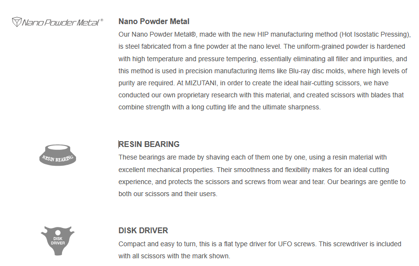Click the registered mark on Nano Powder logo
The image size is (419, 266).
point(102,20)
